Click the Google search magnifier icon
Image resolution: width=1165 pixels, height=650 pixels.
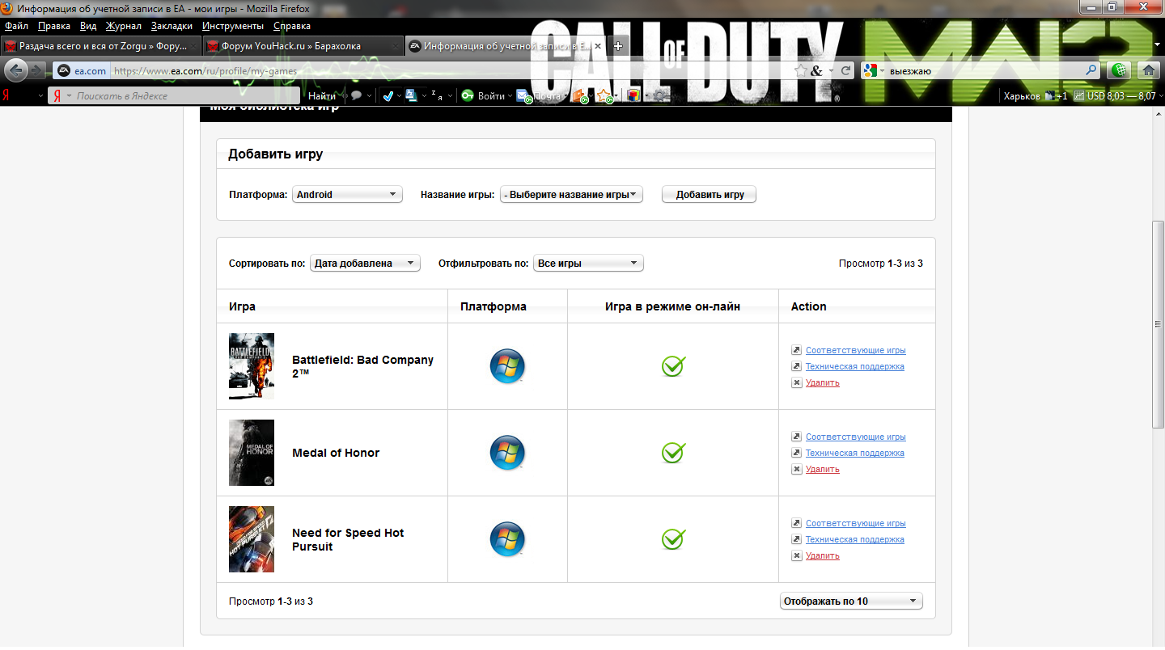[x=1091, y=71]
